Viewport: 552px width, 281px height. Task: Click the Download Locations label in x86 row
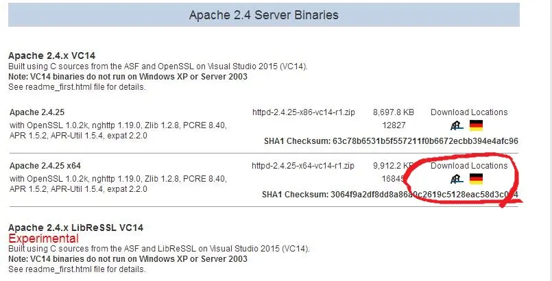tap(469, 112)
